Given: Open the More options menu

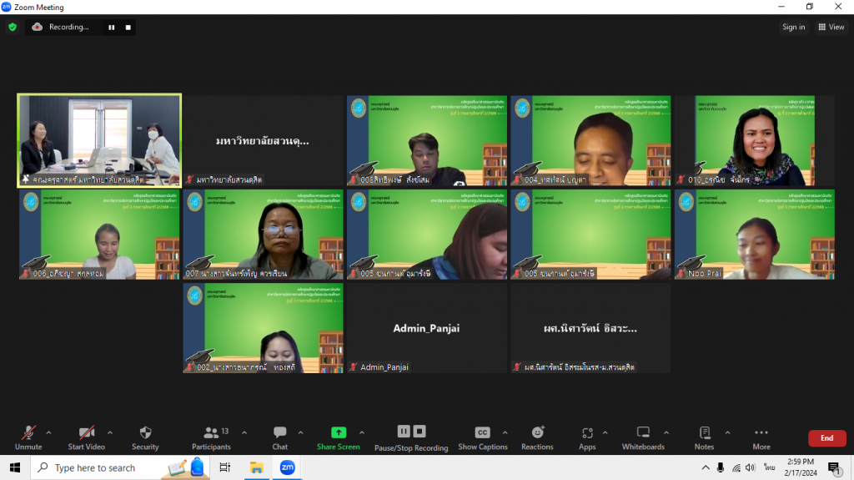Looking at the screenshot, I should click(761, 433).
